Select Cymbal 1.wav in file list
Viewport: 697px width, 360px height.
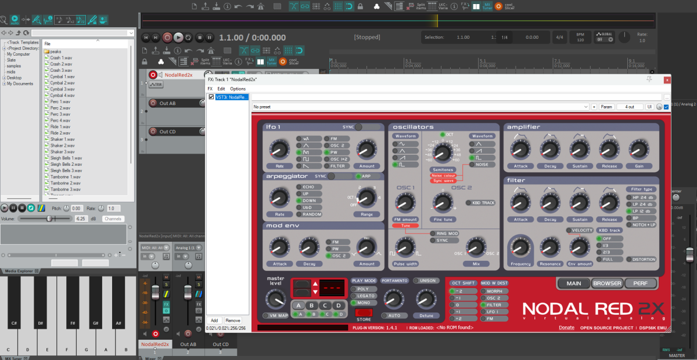click(x=62, y=77)
